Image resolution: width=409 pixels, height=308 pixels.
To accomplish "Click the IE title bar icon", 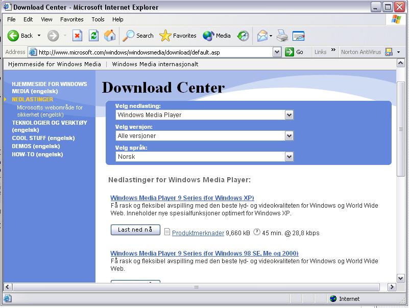I will (7, 7).
